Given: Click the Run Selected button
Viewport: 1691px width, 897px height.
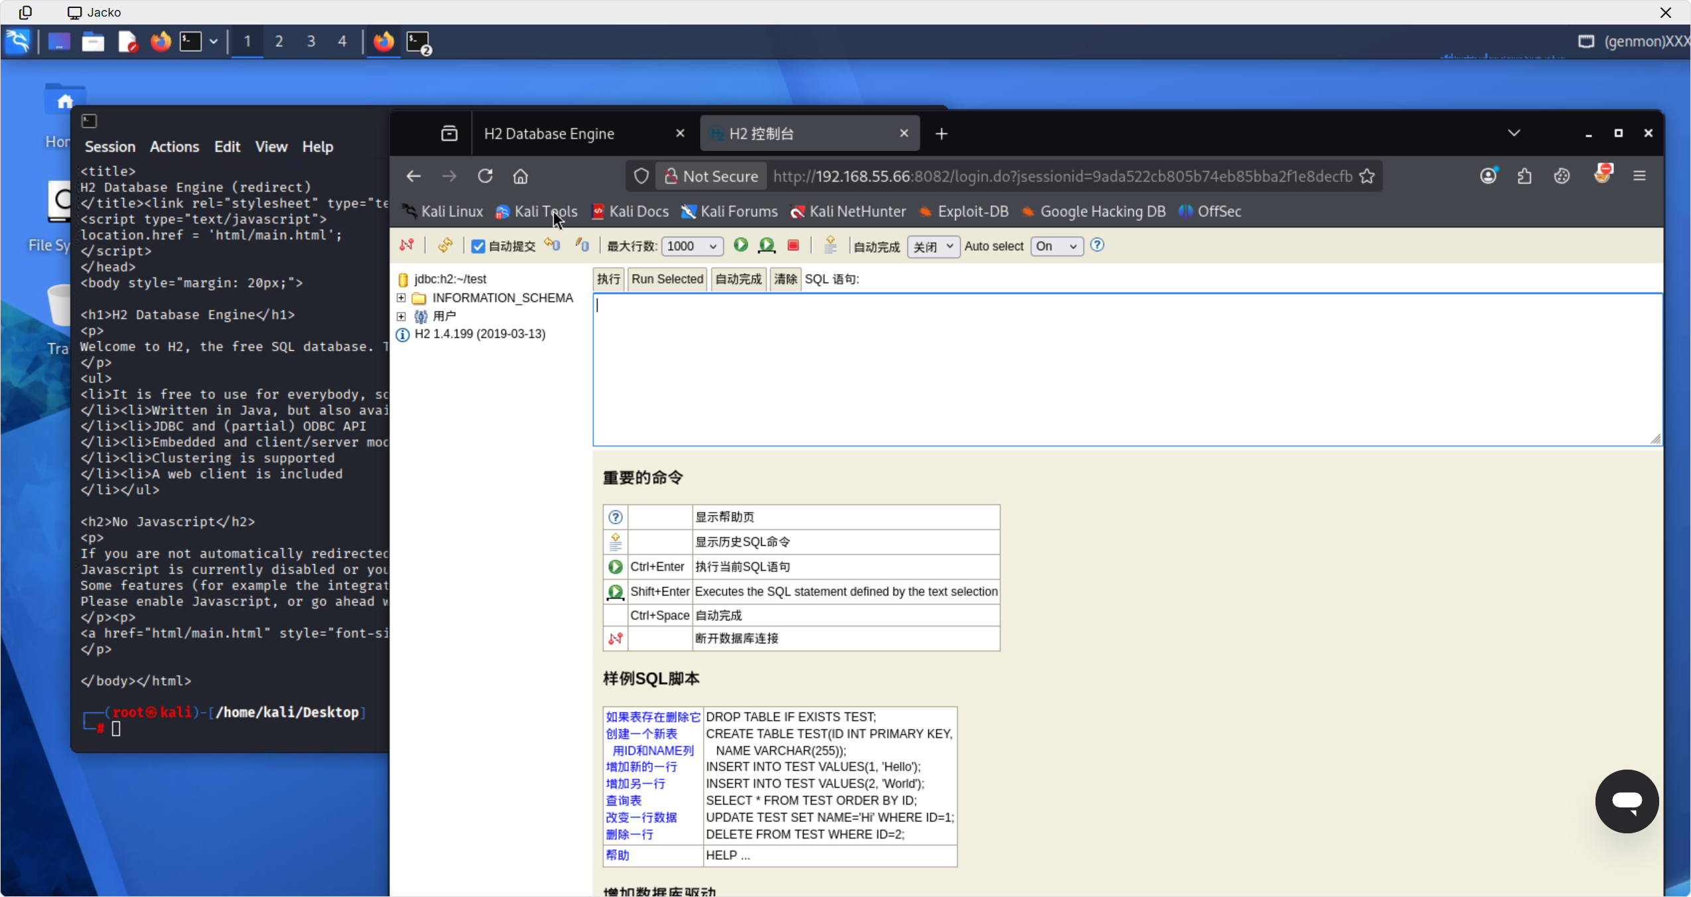Looking at the screenshot, I should (x=667, y=279).
